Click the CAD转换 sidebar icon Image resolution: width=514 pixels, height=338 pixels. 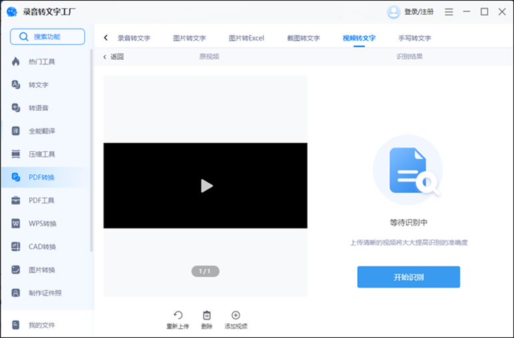click(16, 247)
